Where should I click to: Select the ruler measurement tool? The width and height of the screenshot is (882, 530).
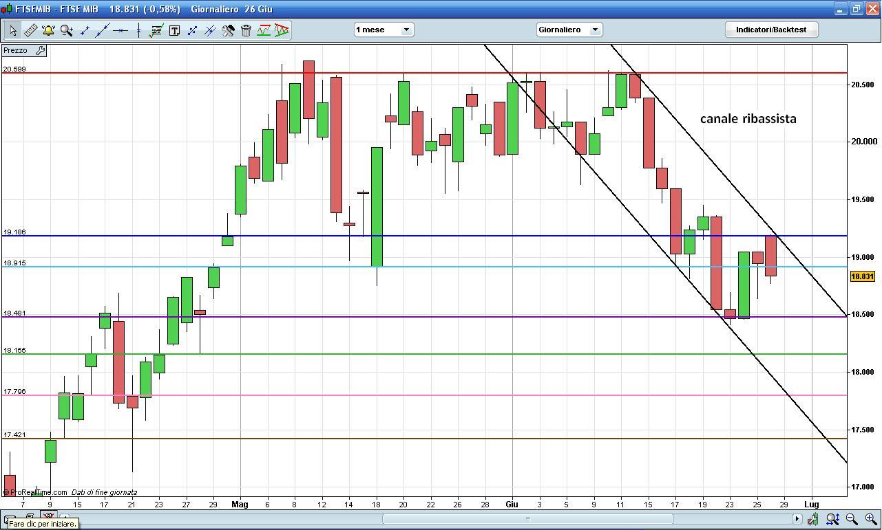30,30
